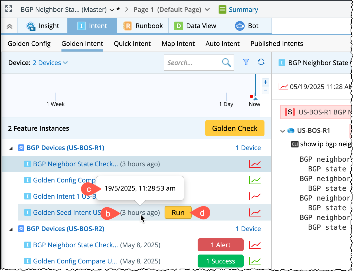Click into the Search input field
The image size is (353, 271).
pos(192,63)
